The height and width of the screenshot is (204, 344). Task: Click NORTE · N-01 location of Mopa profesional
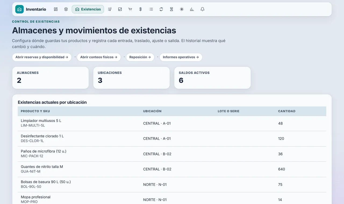click(x=155, y=200)
